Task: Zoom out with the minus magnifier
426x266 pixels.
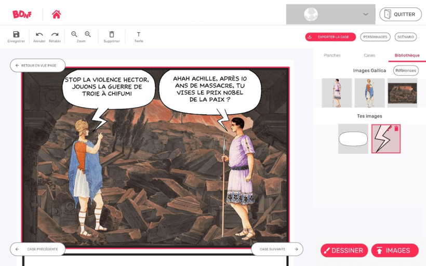Action: click(74, 34)
